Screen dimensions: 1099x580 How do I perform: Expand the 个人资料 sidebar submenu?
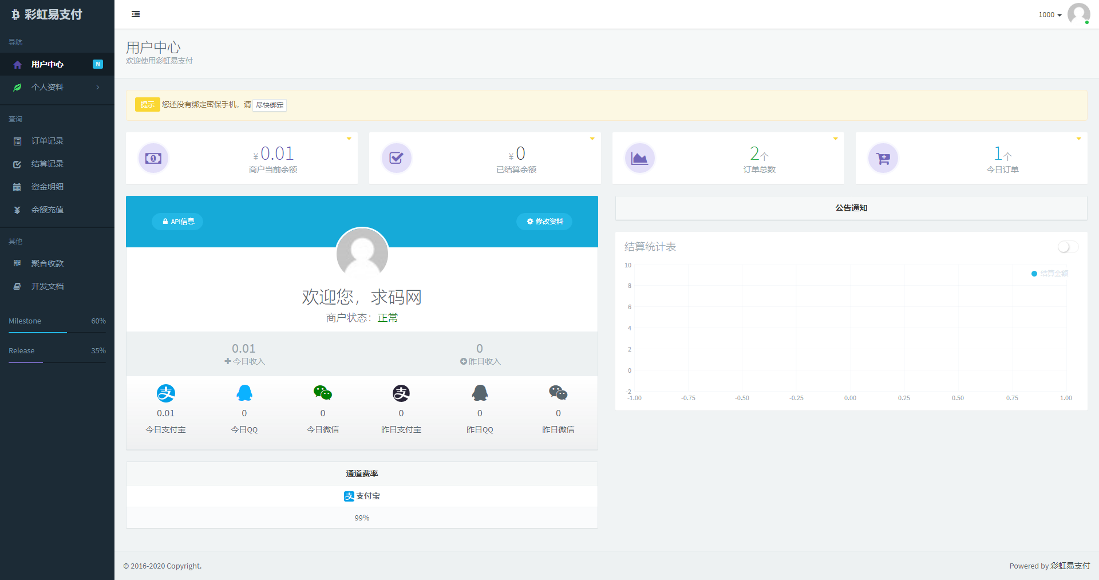tap(57, 87)
